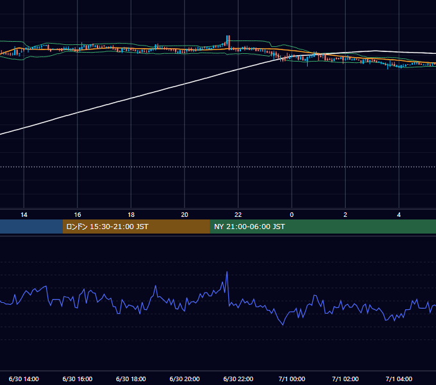Click the hour label 22 on time axis

pos(238,215)
